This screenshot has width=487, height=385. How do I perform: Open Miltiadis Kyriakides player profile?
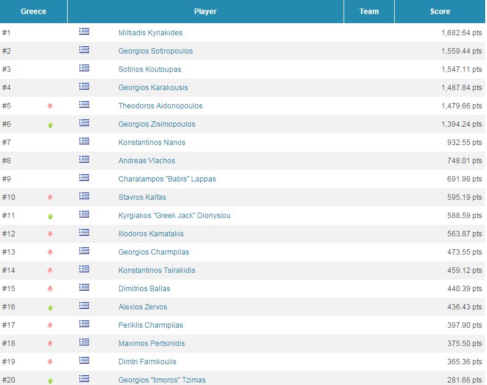coord(150,32)
